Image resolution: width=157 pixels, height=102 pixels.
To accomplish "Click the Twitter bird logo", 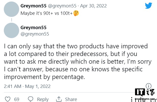I will [149, 6].
